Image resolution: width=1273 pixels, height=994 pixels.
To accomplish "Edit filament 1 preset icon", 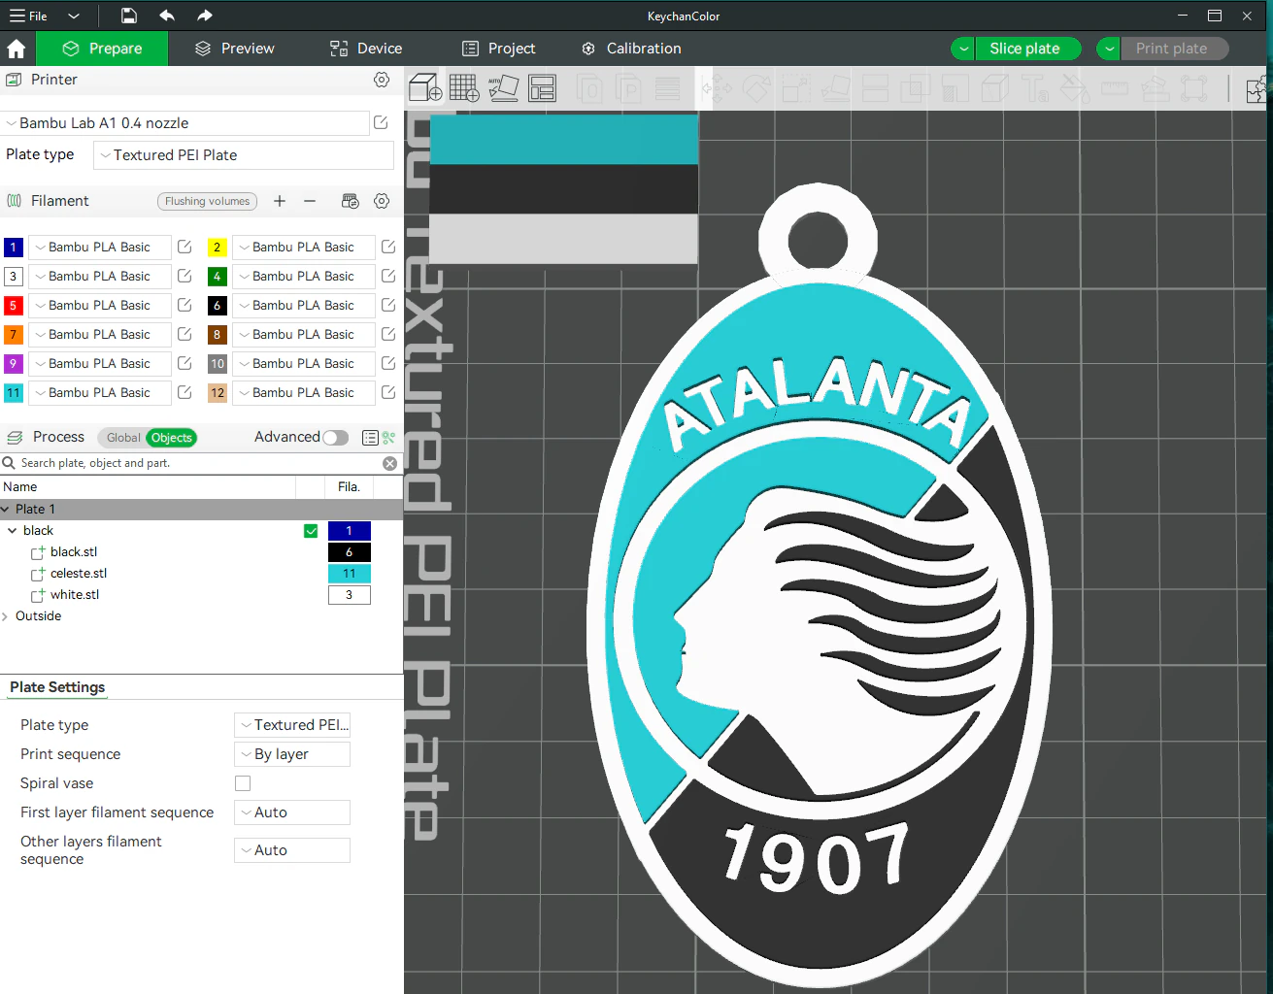I will pyautogui.click(x=184, y=248).
